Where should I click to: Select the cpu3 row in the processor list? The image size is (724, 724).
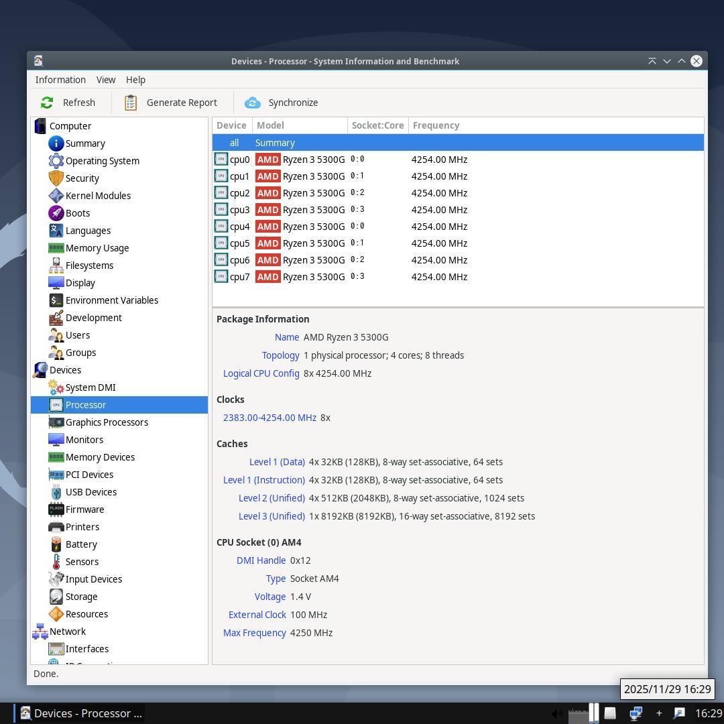[x=239, y=210]
